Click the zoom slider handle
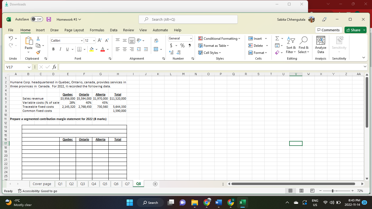The width and height of the screenshot is (372, 209). tap(333, 191)
